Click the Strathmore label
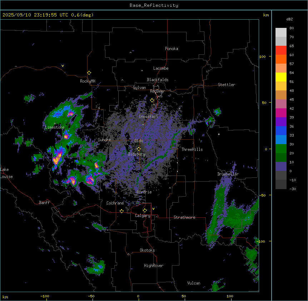This screenshot has width=308, height=301. click(x=184, y=217)
